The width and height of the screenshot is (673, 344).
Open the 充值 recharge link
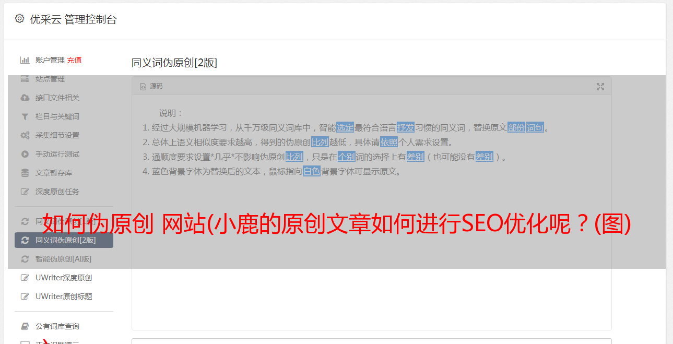[x=74, y=60]
